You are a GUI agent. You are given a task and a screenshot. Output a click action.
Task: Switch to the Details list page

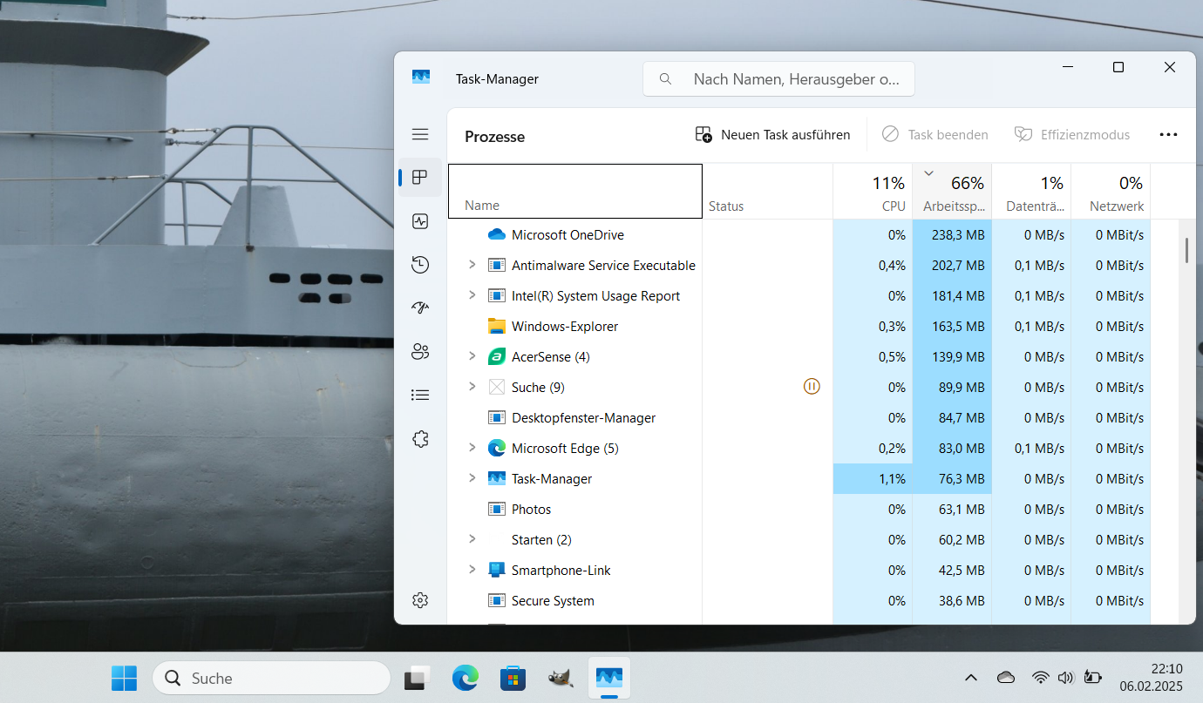pyautogui.click(x=420, y=395)
